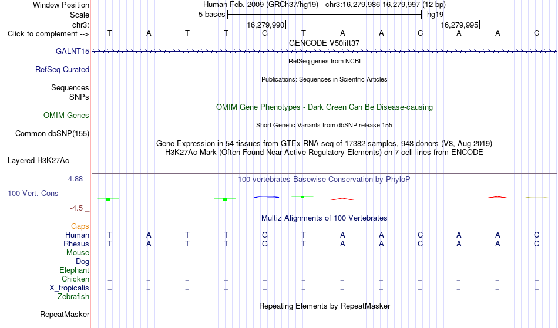Click the H3K27Ac Mark ENCODE track title
Screen dimensions: 558x328
pos(324,153)
